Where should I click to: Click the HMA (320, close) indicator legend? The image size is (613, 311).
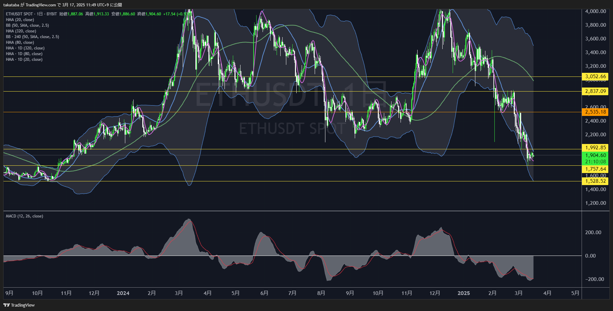click(21, 31)
